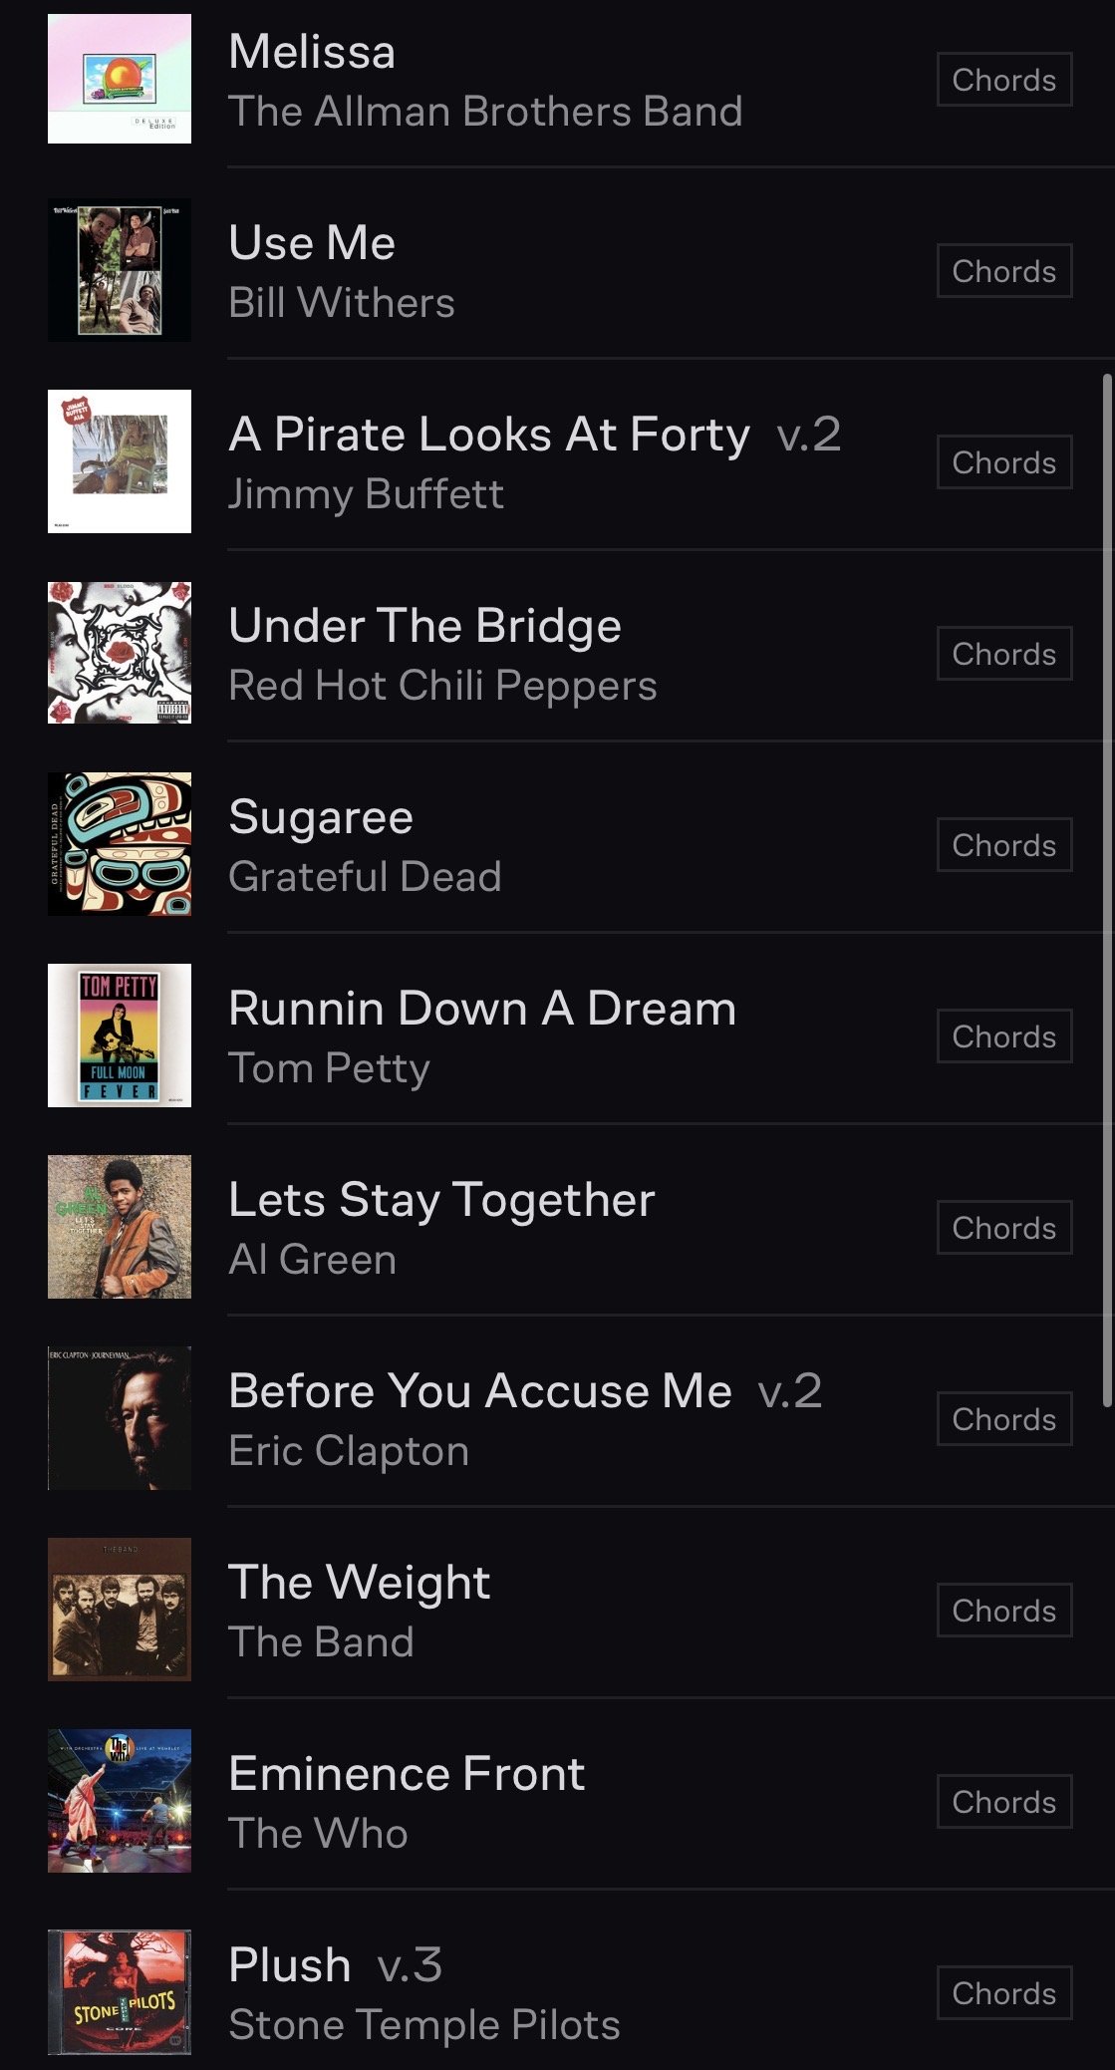This screenshot has height=2070, width=1115.
Task: Click the Chords tag for Melissa
Action: click(x=1004, y=80)
